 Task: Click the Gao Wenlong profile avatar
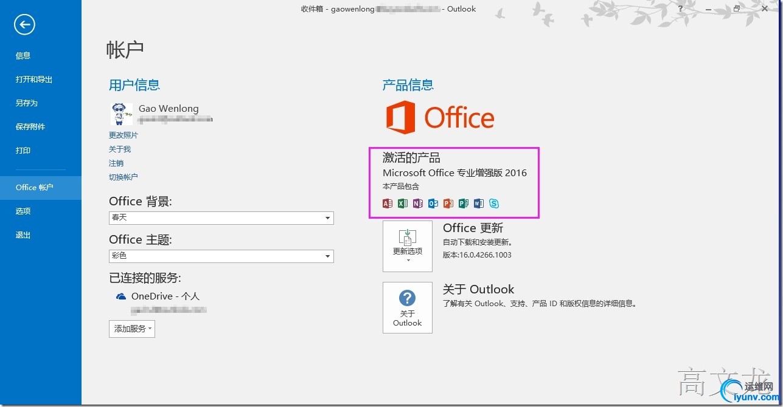pyautogui.click(x=121, y=114)
